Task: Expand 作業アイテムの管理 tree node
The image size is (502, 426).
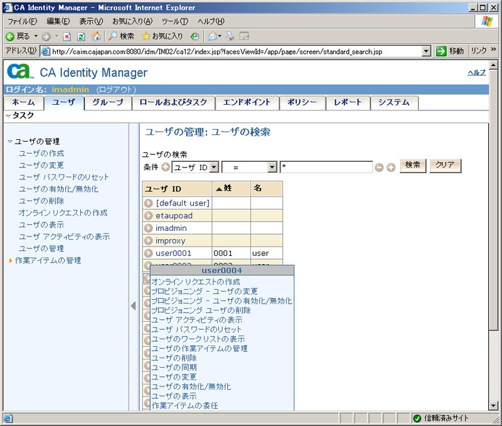Action: pyautogui.click(x=11, y=260)
